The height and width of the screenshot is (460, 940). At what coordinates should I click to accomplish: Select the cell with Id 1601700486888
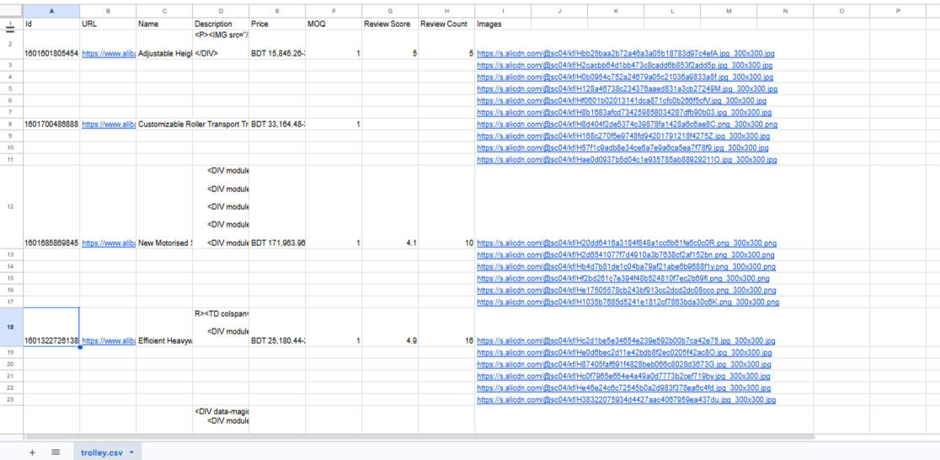(x=51, y=124)
